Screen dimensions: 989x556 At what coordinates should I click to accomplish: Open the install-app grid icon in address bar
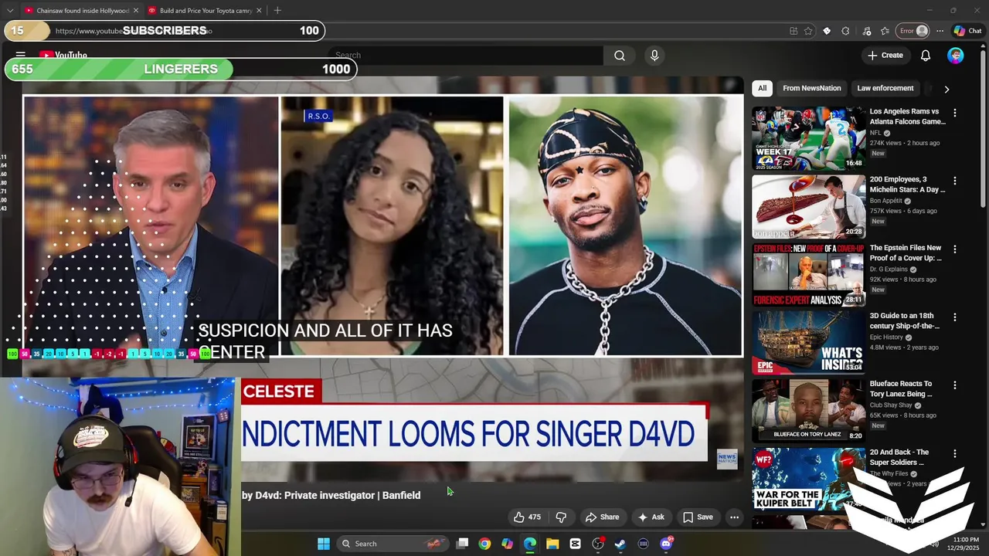794,31
